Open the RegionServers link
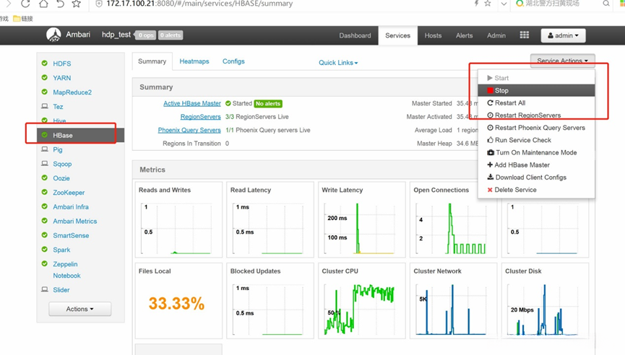 click(200, 117)
